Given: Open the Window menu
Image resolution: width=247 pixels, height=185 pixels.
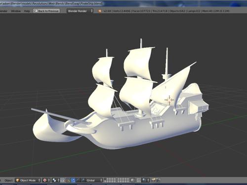Looking at the screenshot, I should pos(16,11).
